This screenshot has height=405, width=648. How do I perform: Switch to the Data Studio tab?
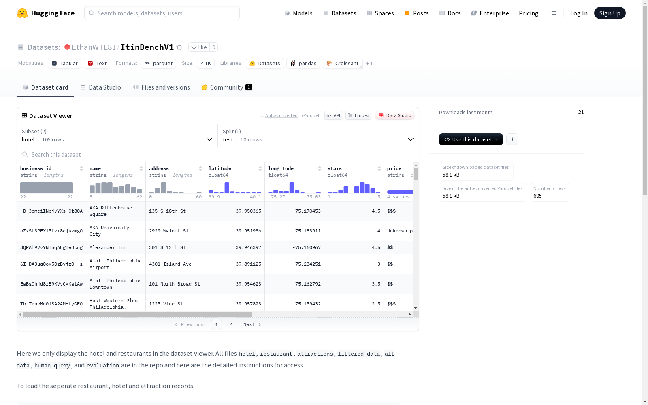point(100,87)
